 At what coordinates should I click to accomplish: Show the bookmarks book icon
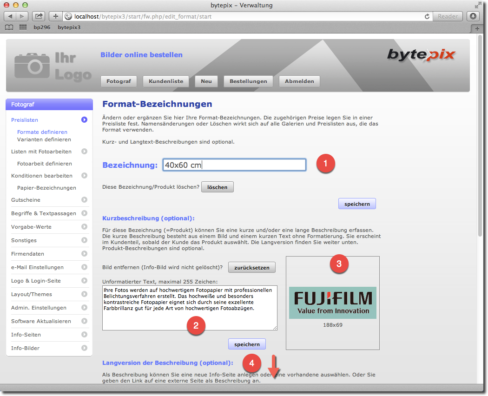click(9, 27)
